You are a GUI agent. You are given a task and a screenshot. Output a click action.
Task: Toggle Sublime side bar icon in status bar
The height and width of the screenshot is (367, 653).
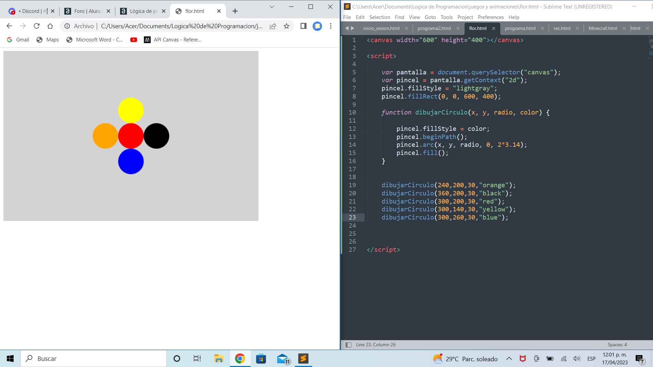coord(348,345)
